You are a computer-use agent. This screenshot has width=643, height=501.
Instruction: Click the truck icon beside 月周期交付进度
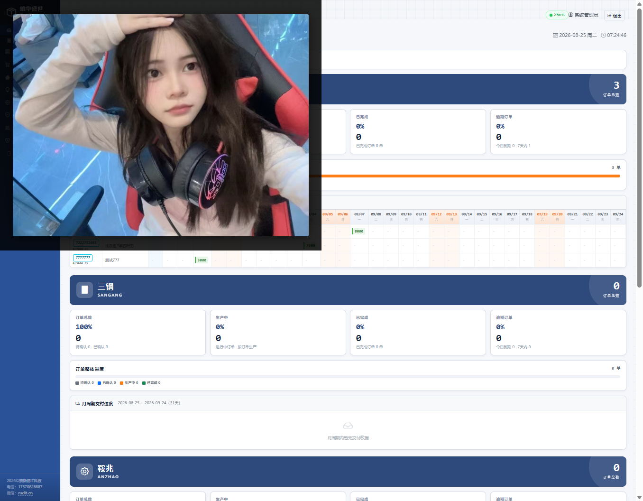(78, 404)
